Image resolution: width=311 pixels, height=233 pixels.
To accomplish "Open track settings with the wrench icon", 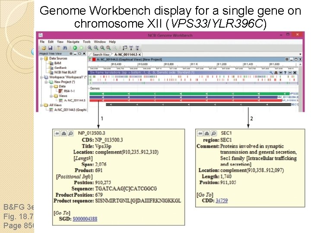I will (x=271, y=73).
